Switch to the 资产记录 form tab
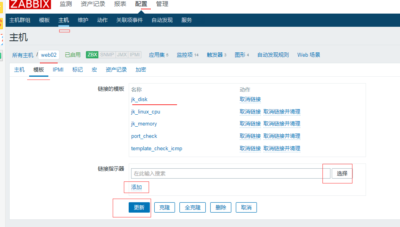The width and height of the screenshot is (400, 227). (116, 70)
